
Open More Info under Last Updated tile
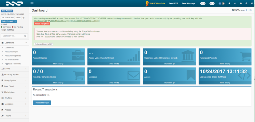pos(225,83)
